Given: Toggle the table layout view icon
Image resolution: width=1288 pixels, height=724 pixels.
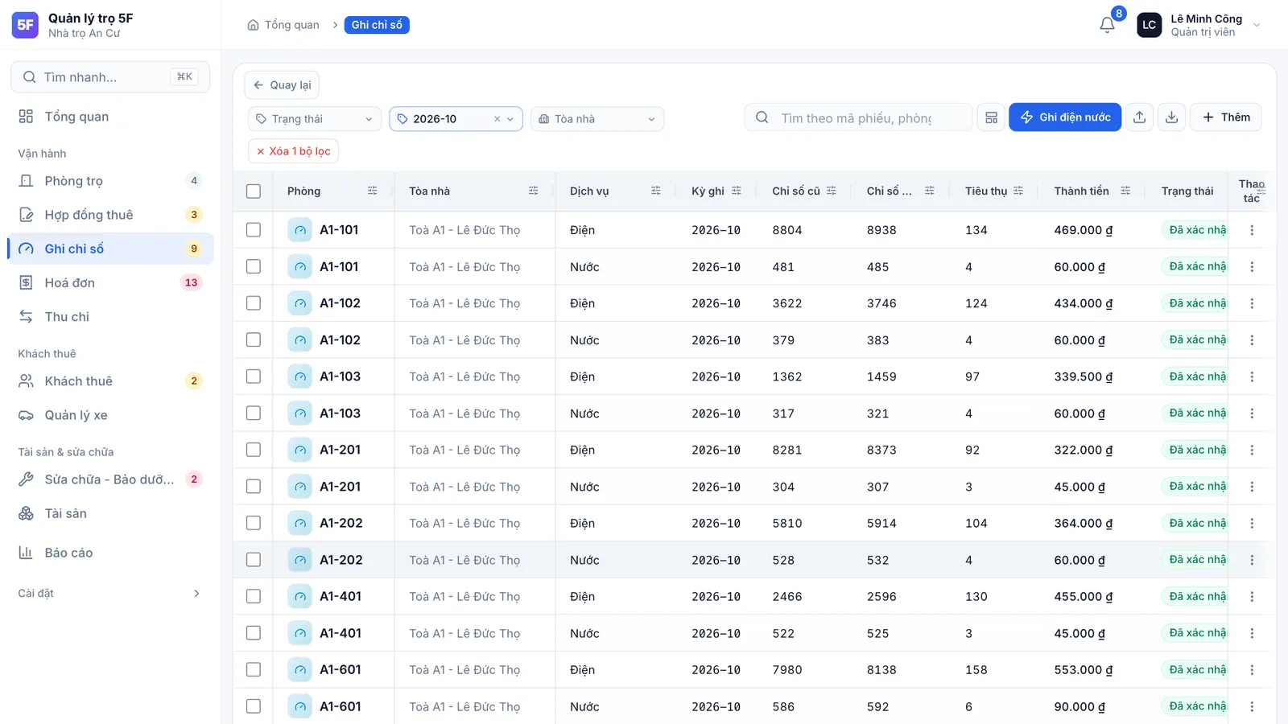Looking at the screenshot, I should (x=991, y=117).
